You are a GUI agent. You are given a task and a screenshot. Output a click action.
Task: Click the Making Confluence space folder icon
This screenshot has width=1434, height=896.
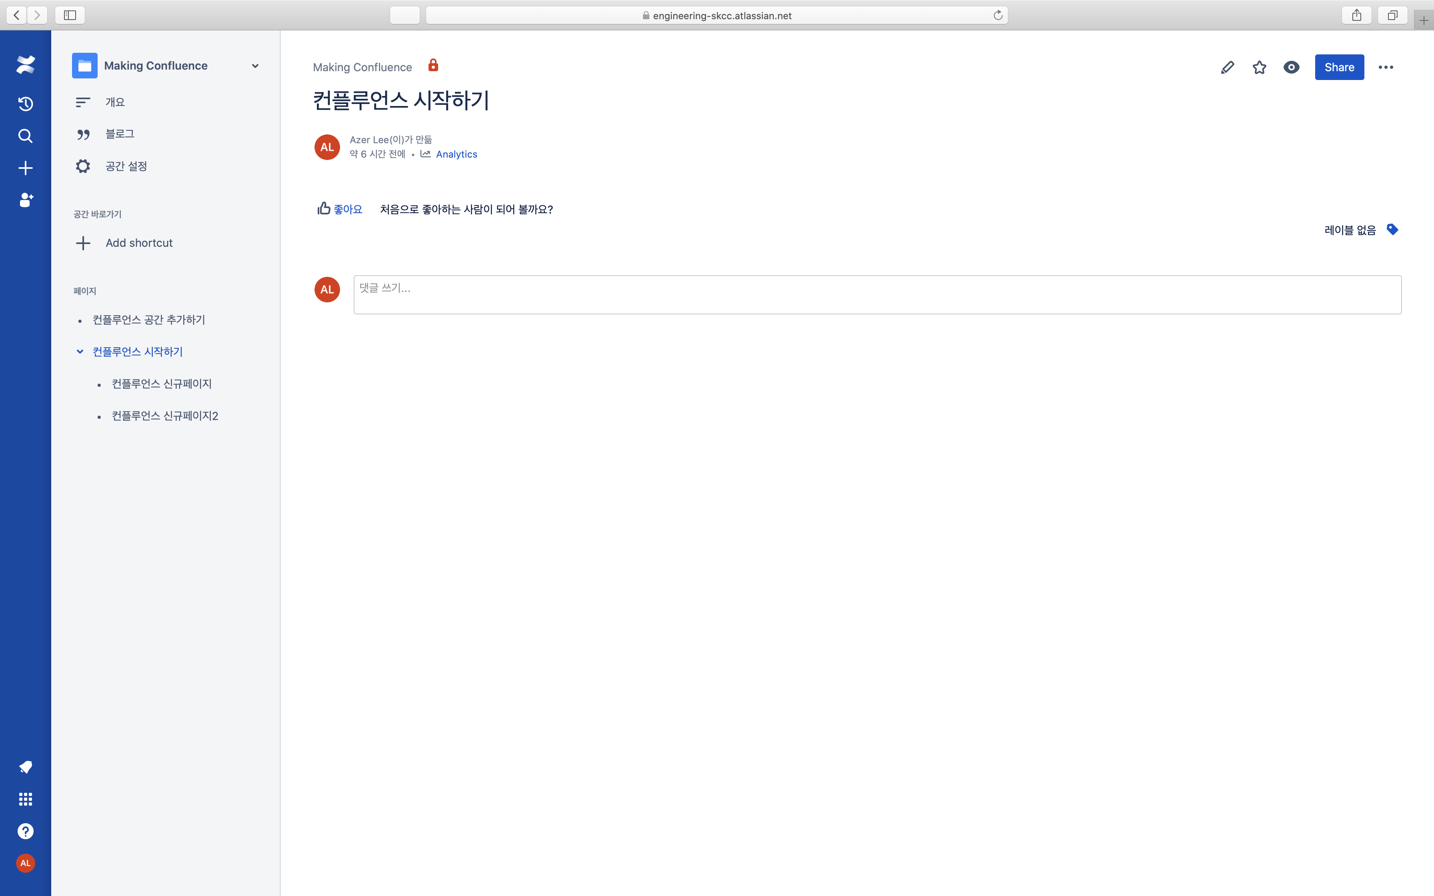(85, 66)
